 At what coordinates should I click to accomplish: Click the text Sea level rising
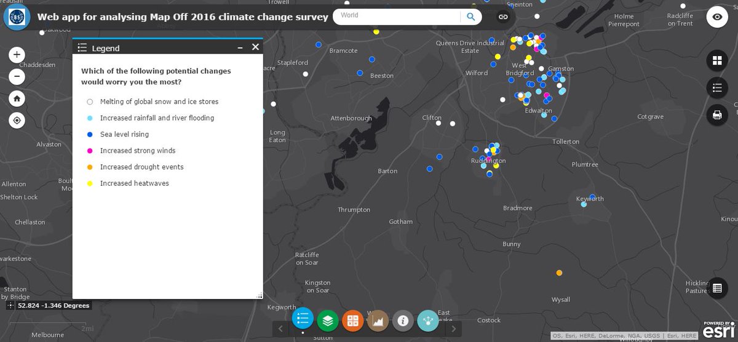(x=124, y=134)
